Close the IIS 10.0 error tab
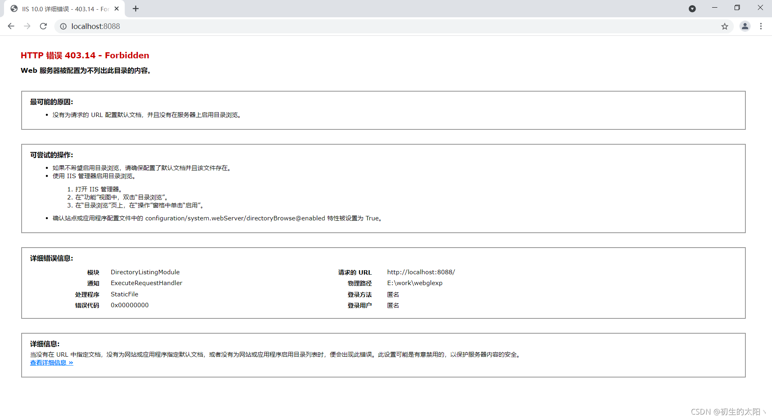Image resolution: width=772 pixels, height=419 pixels. click(x=117, y=8)
